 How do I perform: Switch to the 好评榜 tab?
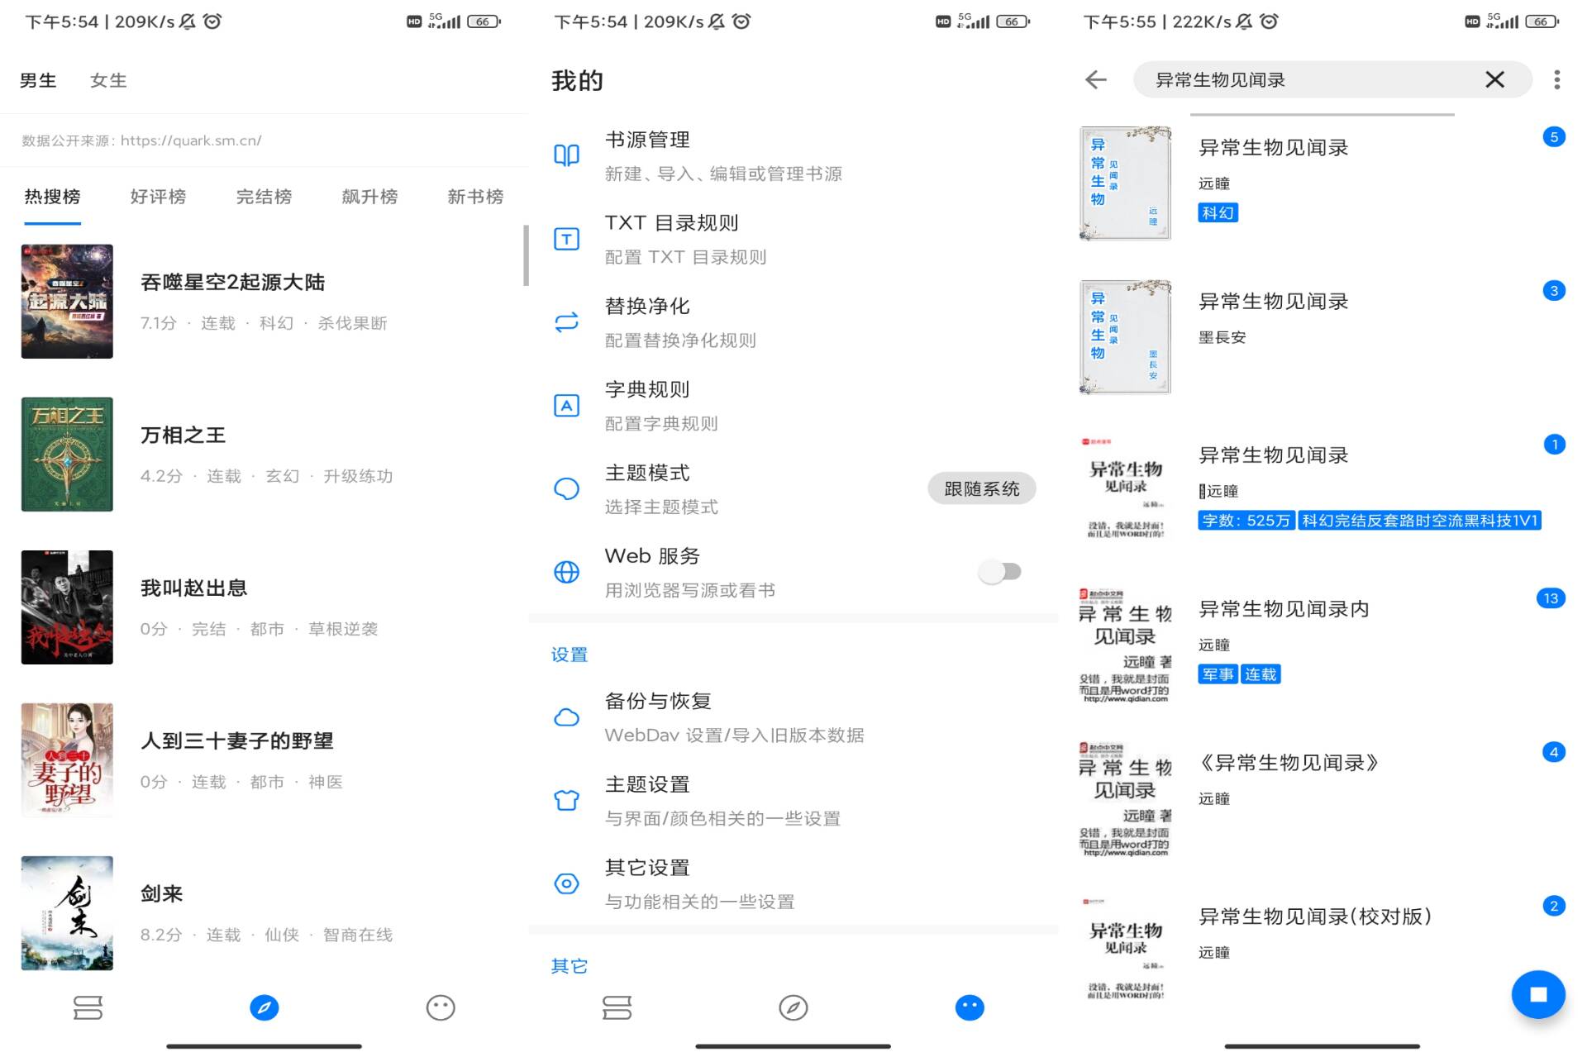coord(158,197)
